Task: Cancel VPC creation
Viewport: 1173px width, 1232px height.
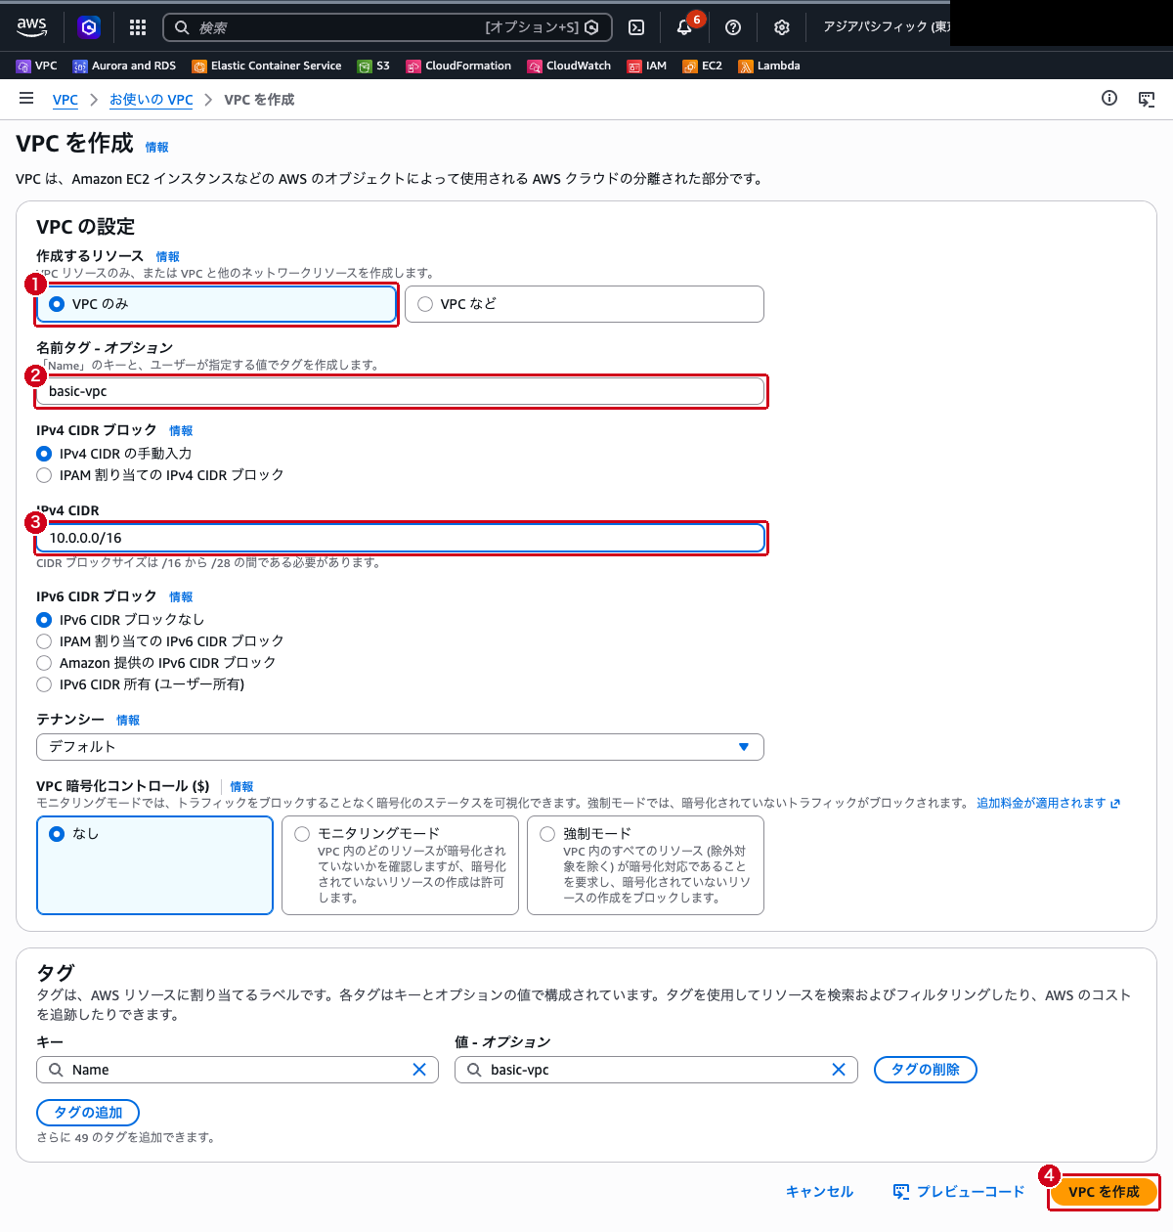Action: tap(819, 1192)
